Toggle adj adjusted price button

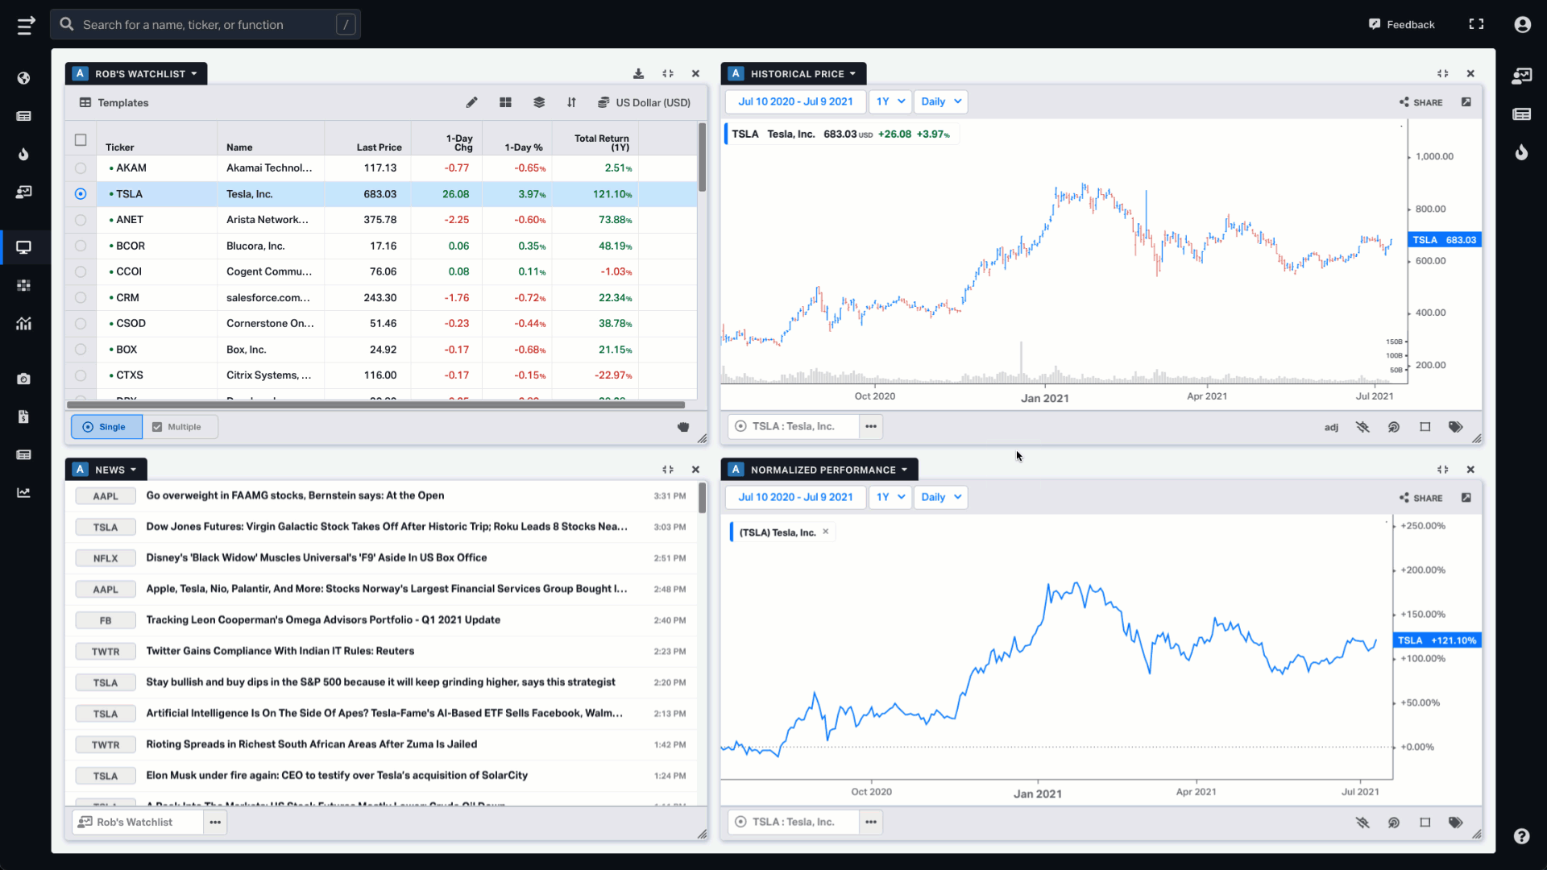coord(1331,427)
